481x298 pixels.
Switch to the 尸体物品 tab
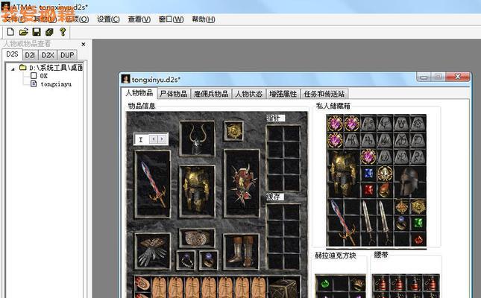pos(174,94)
